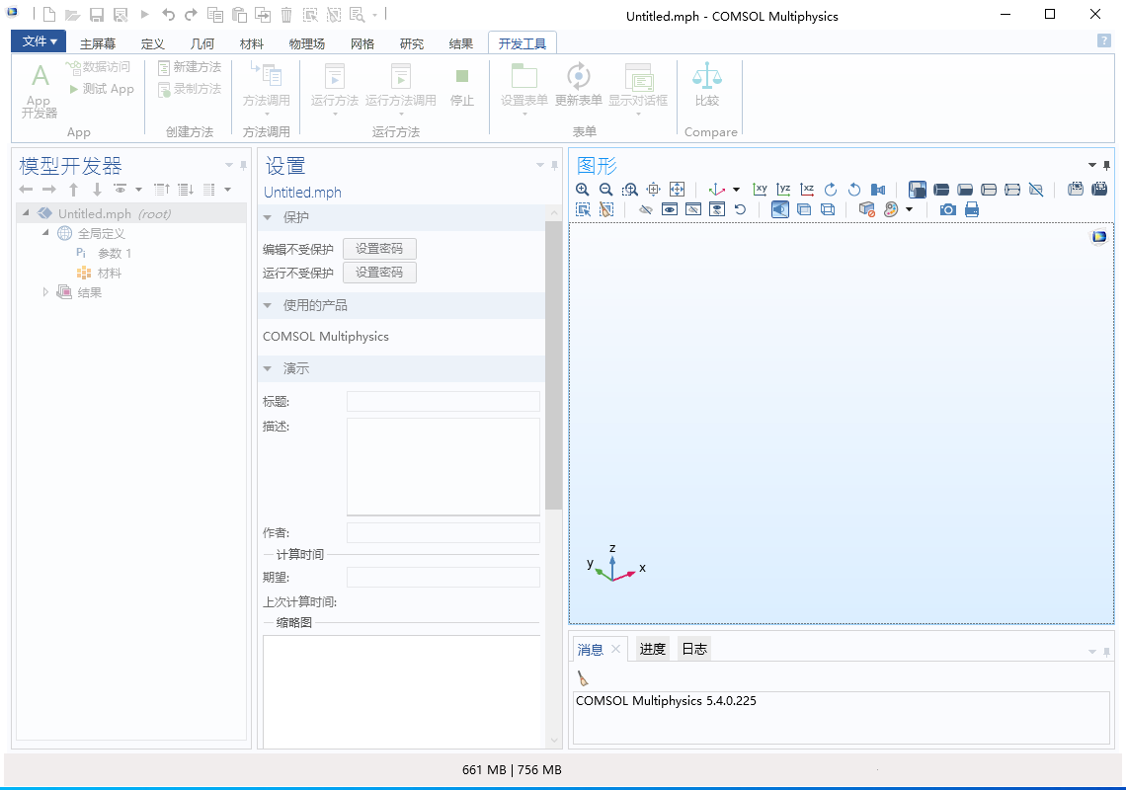Select the 参数 1 tree node
This screenshot has width=1126, height=790.
click(104, 253)
